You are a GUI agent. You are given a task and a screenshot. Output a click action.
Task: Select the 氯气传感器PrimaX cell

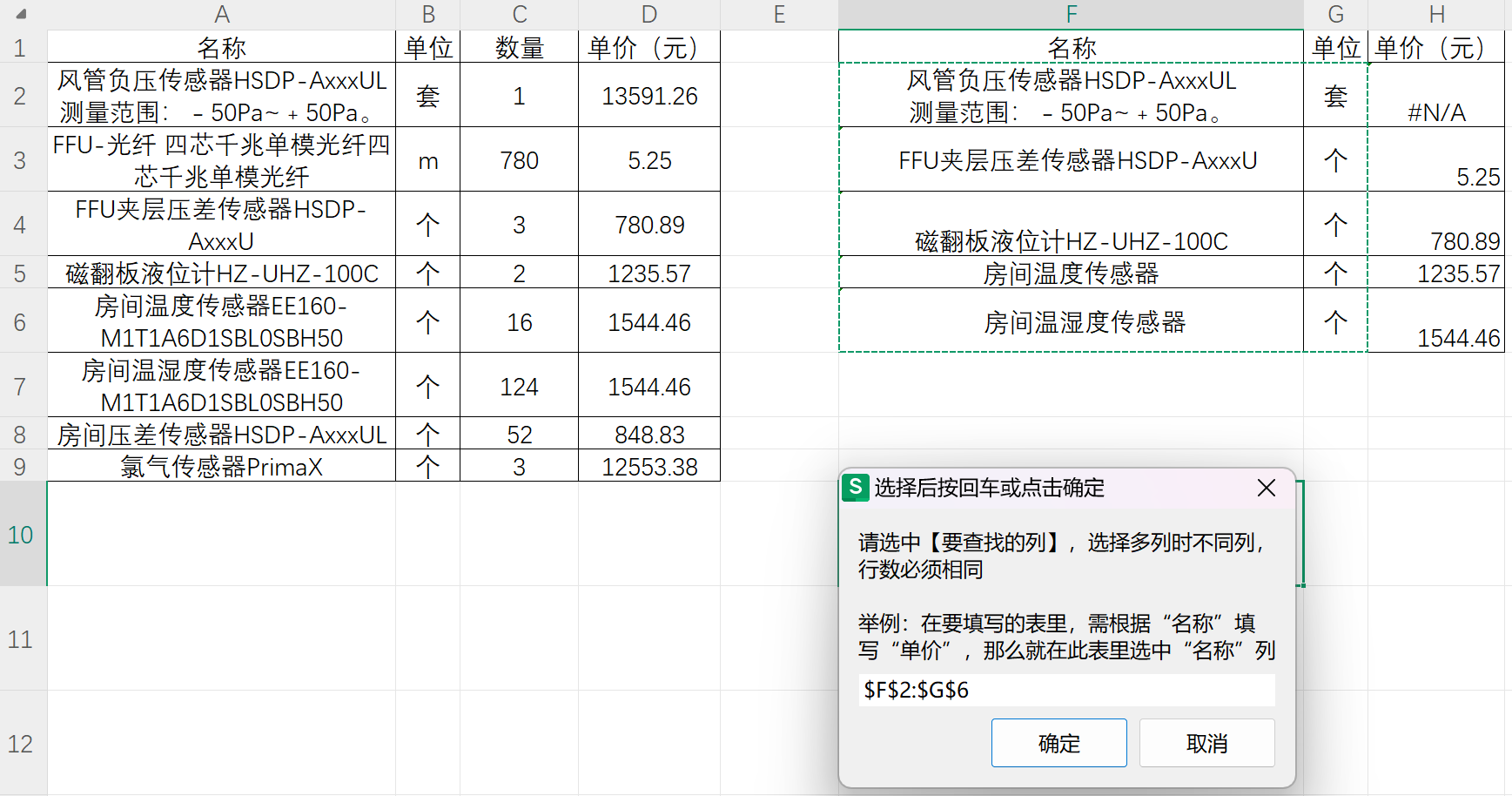[x=222, y=466]
